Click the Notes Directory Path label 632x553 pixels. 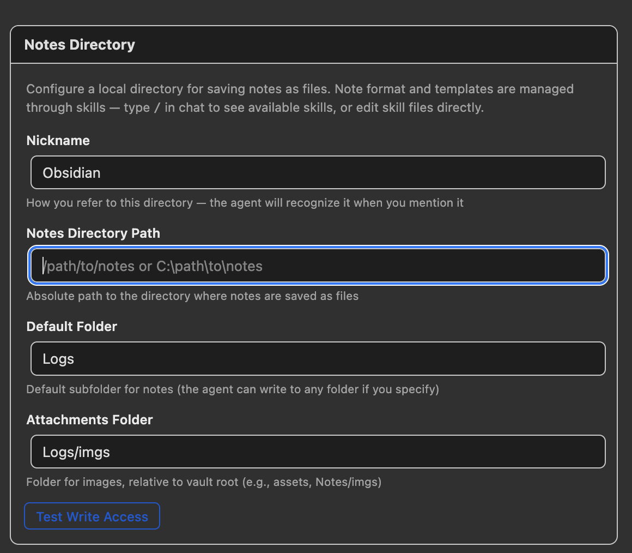tap(93, 233)
